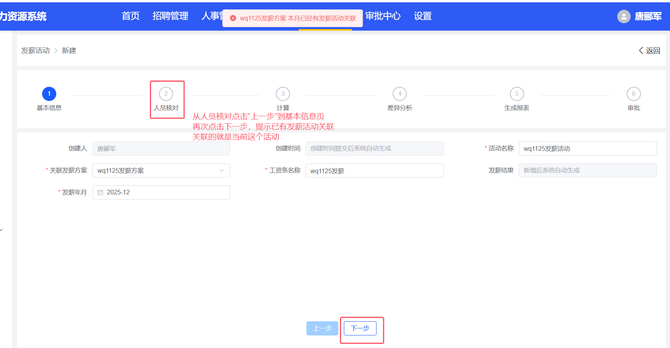Screen dimensions: 670x348
Task: Select step 6 审批 circle
Action: pos(634,94)
